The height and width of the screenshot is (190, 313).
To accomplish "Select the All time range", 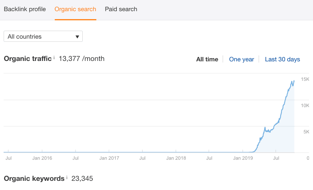I will (x=207, y=59).
